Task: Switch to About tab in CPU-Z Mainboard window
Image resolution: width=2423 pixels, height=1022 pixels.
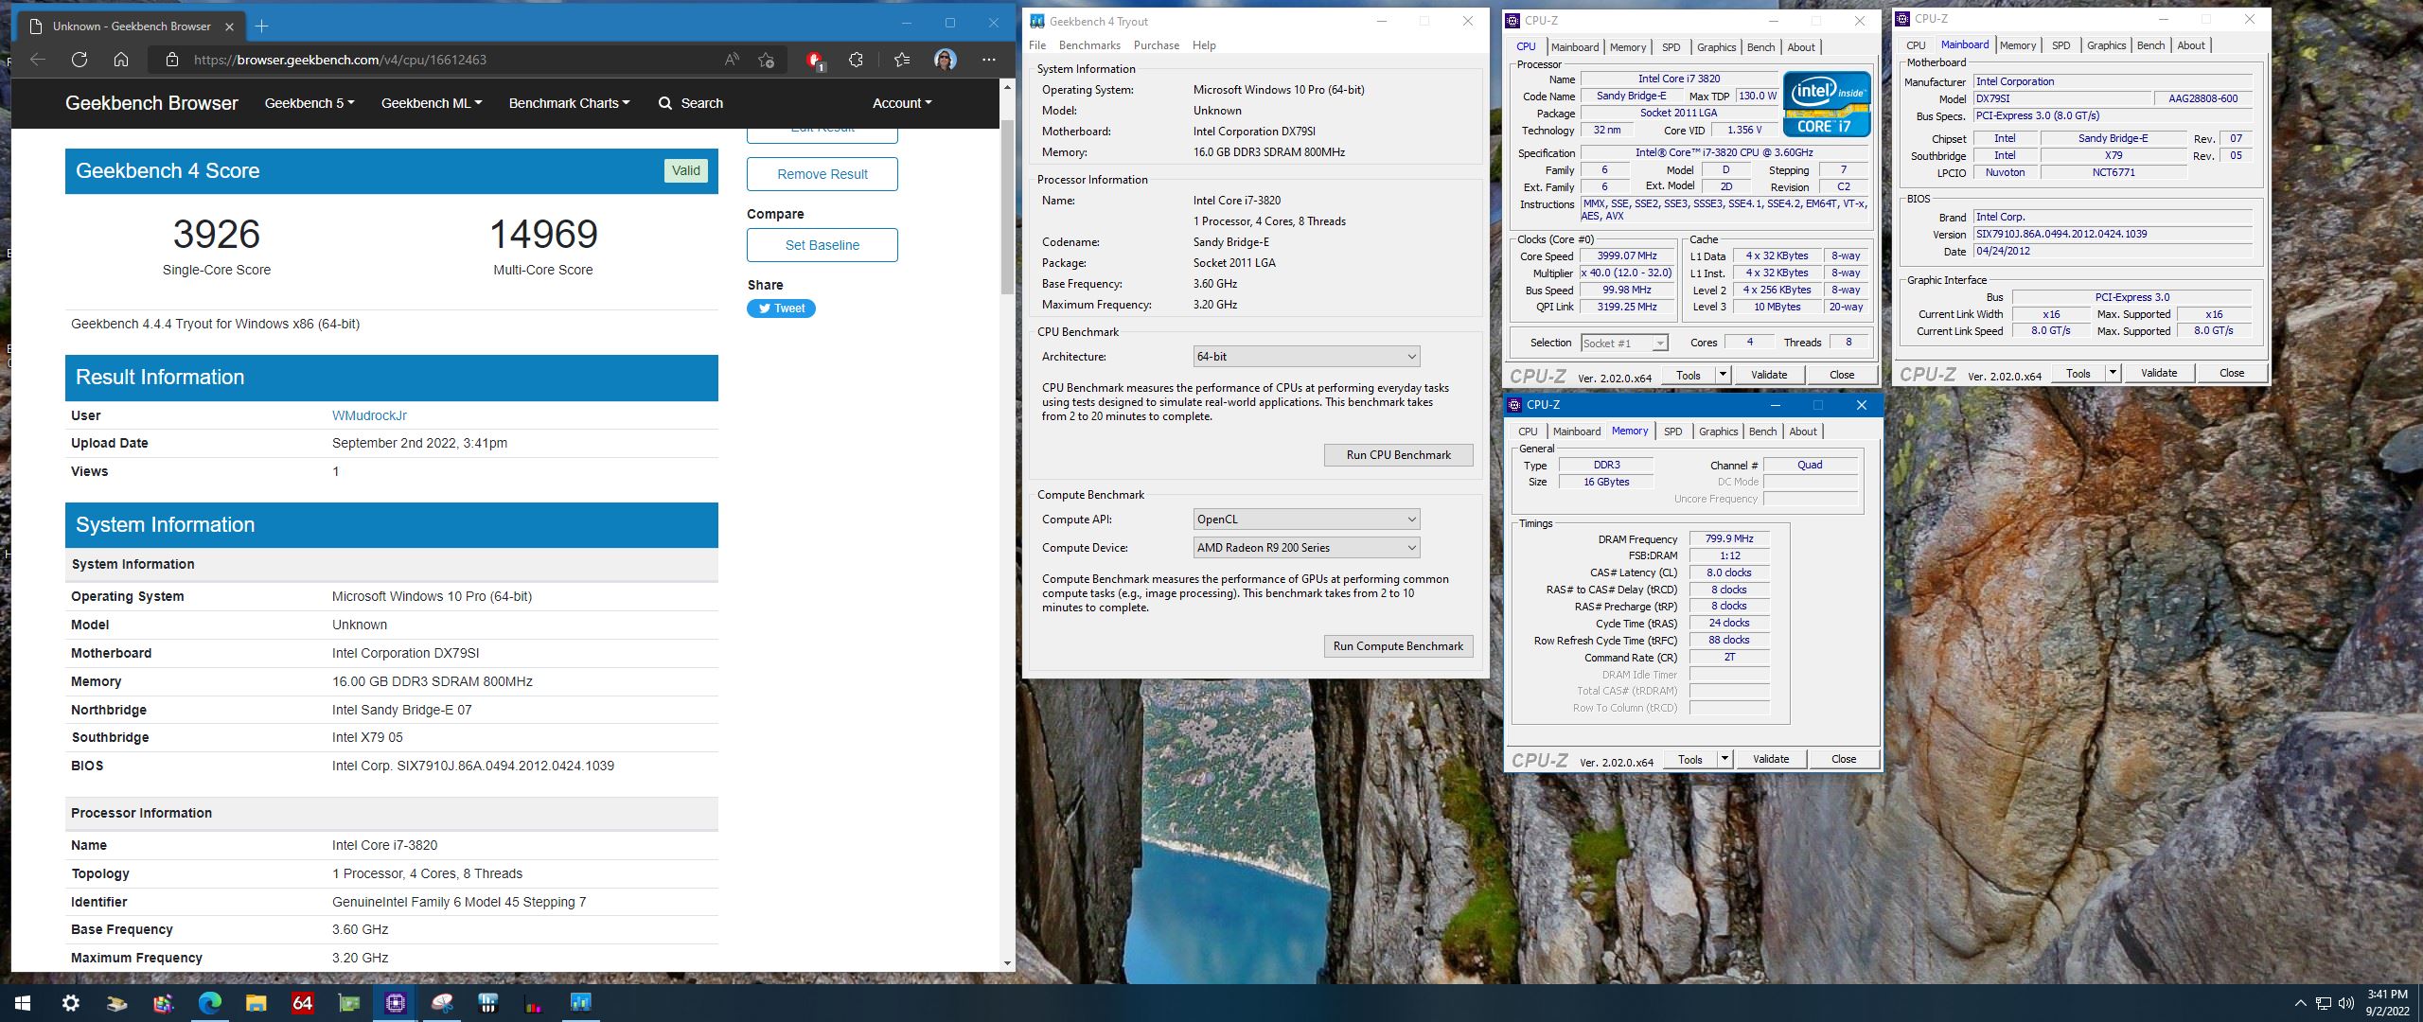Action: [2190, 45]
